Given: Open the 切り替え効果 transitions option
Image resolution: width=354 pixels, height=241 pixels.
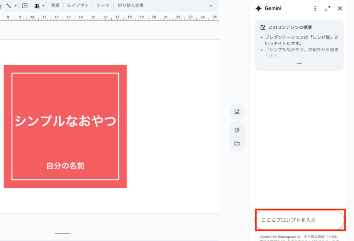Looking at the screenshot, I should click(x=131, y=6).
